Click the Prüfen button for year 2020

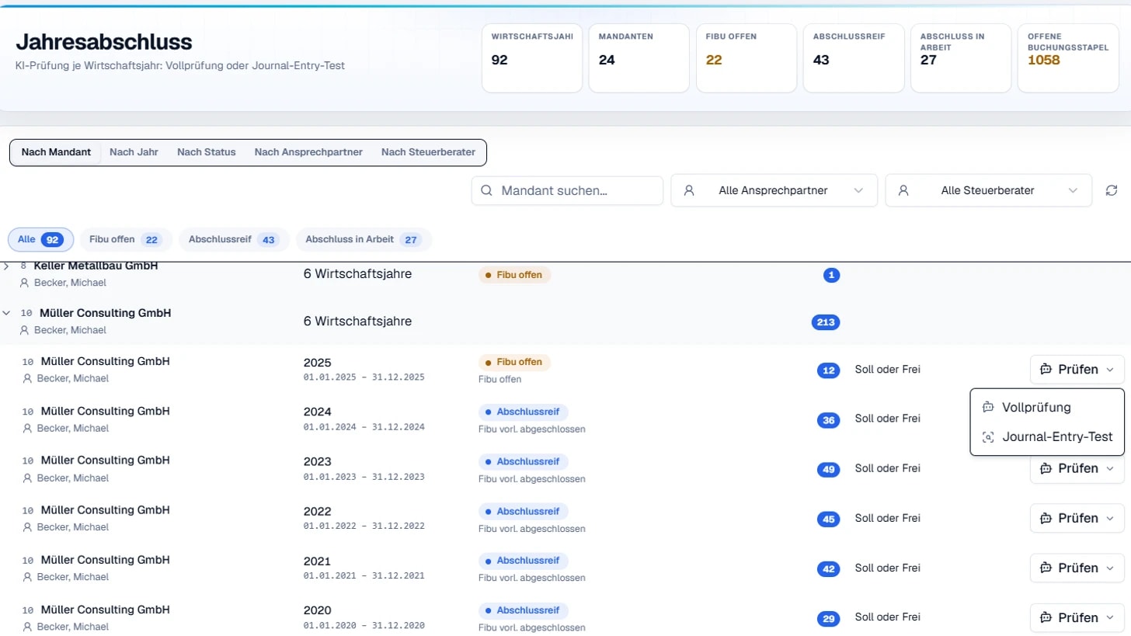click(1077, 617)
